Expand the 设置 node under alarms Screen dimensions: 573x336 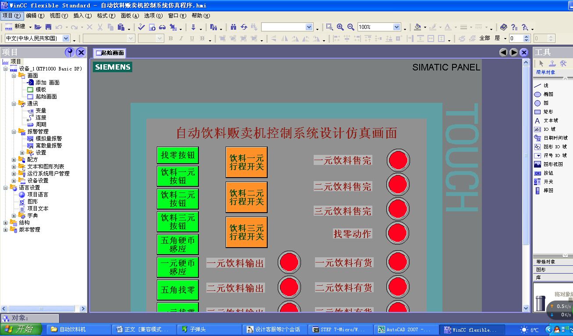(22, 152)
